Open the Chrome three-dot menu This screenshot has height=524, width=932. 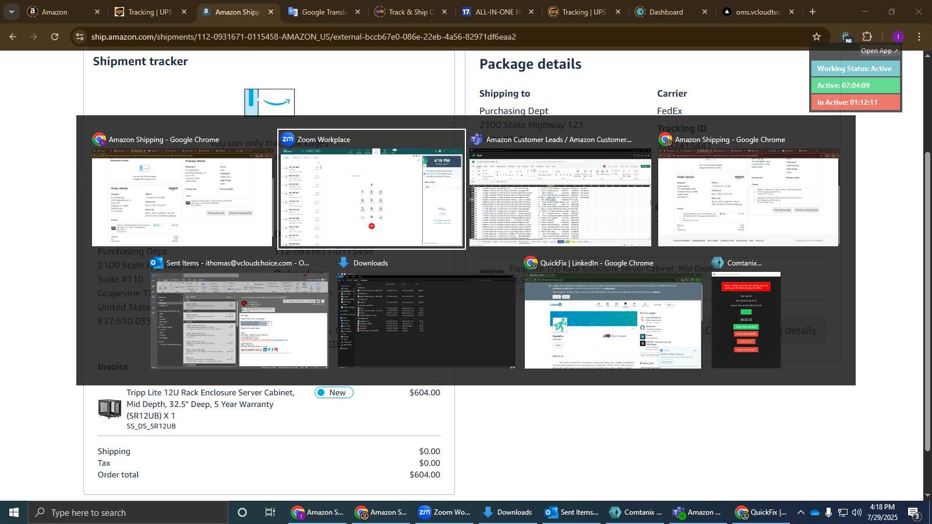(919, 37)
